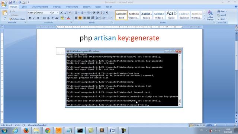Open numbered list style dropdown arrow
Image resolution: width=238 pixels, height=134 pixels.
click(85, 13)
